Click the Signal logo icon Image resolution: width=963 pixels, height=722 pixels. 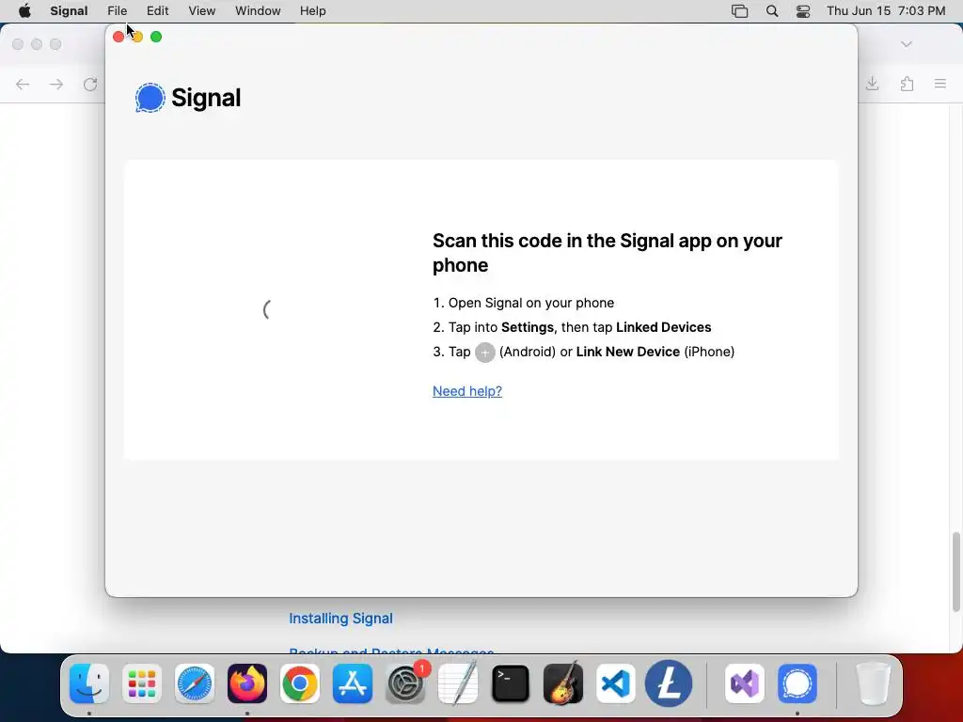click(x=150, y=98)
